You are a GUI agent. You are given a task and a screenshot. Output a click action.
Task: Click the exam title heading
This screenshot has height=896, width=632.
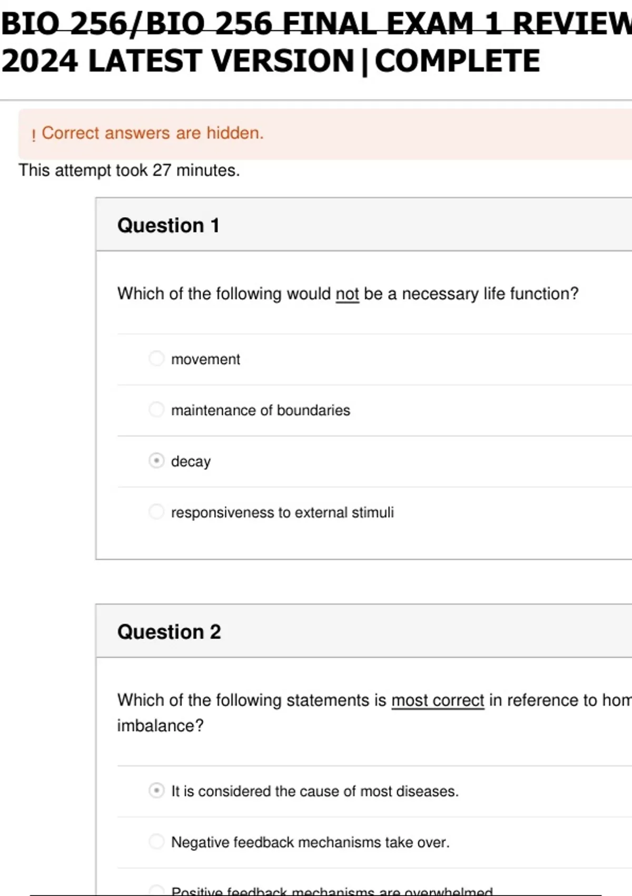click(x=269, y=41)
